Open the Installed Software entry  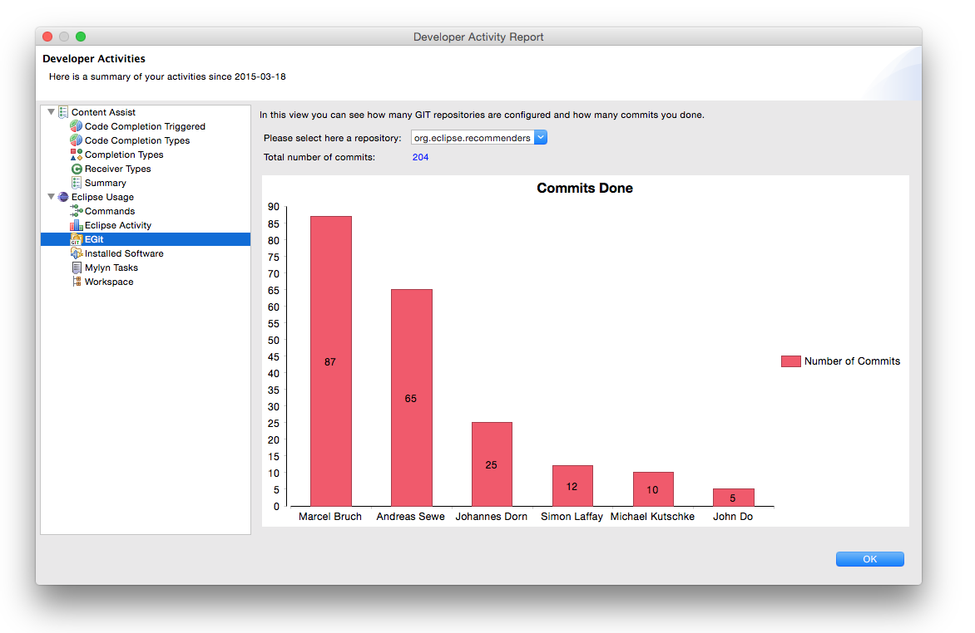pos(124,253)
